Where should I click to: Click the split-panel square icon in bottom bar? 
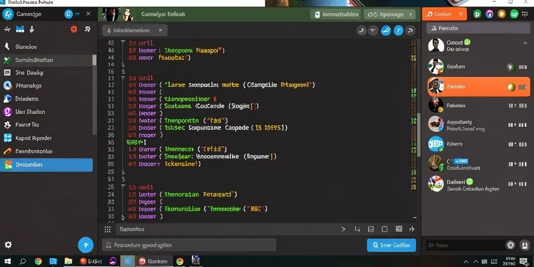pos(371,229)
